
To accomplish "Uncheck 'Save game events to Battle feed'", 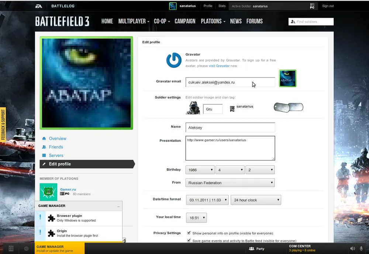I will 189,240.
